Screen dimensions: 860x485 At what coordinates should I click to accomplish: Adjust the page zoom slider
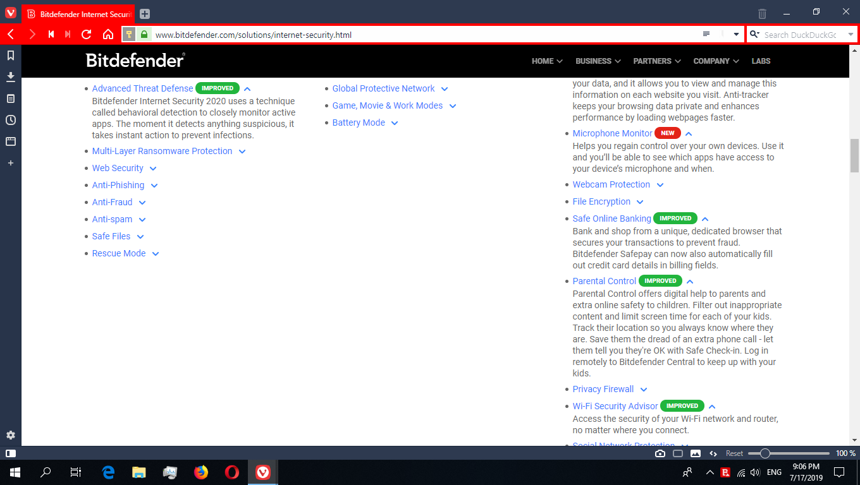pyautogui.click(x=789, y=453)
